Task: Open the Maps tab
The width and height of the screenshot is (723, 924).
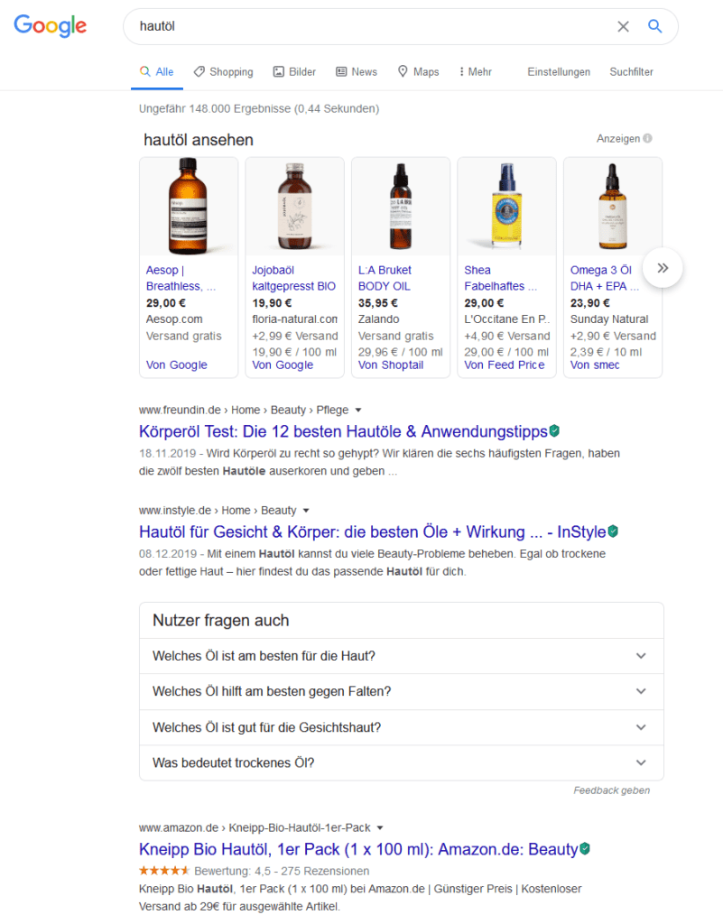Action: 418,72
